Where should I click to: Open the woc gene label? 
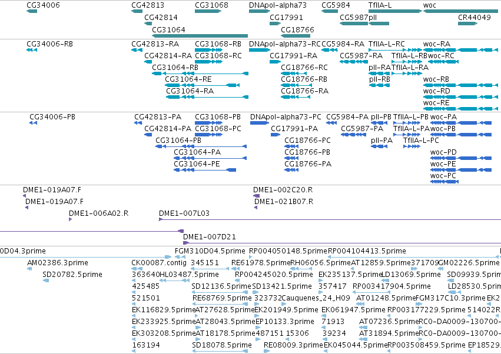(429, 5)
